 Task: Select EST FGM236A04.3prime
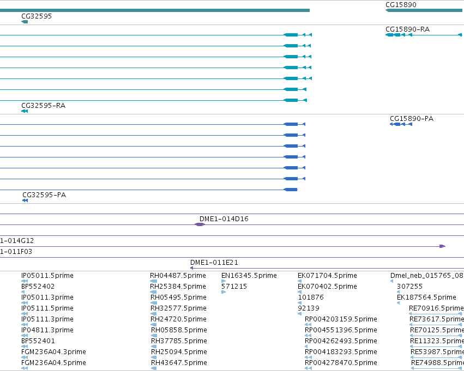point(53,352)
